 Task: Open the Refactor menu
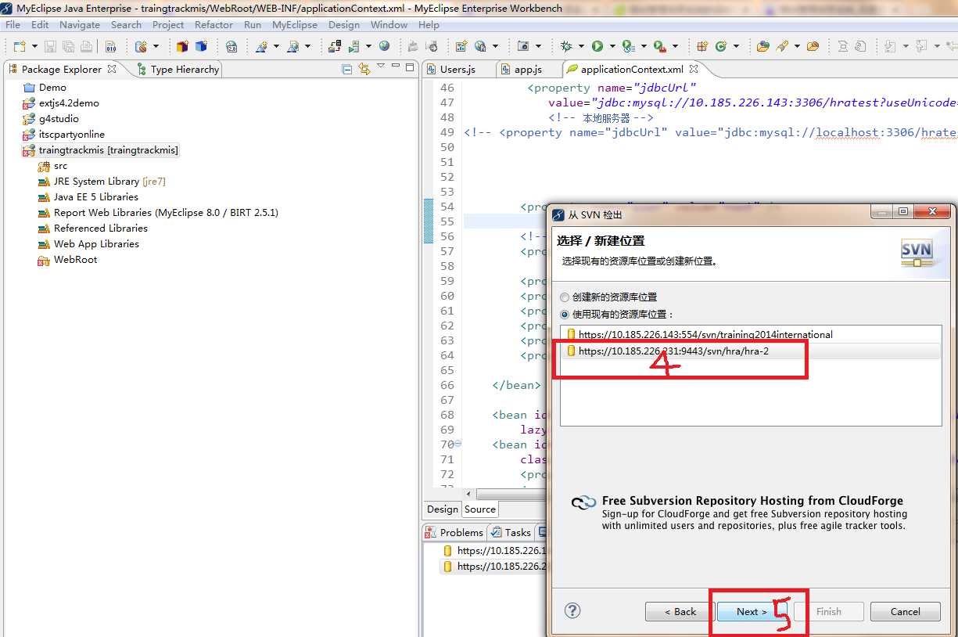tap(214, 24)
